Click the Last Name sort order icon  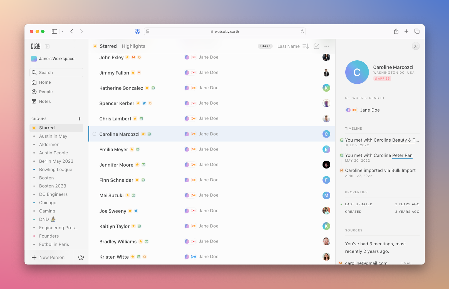[x=306, y=46]
